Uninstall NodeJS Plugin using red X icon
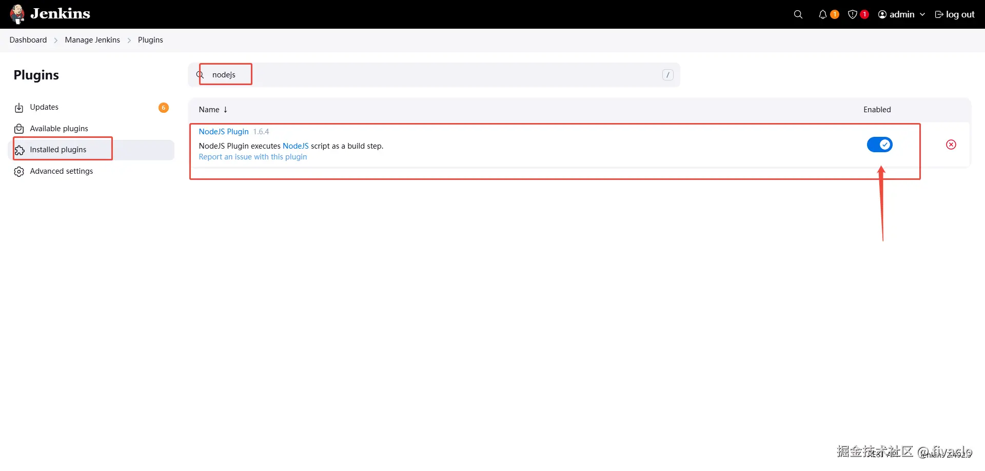The width and height of the screenshot is (985, 471). pos(951,145)
